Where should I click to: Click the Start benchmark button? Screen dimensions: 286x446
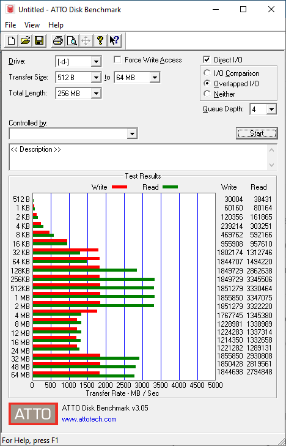coord(257,133)
